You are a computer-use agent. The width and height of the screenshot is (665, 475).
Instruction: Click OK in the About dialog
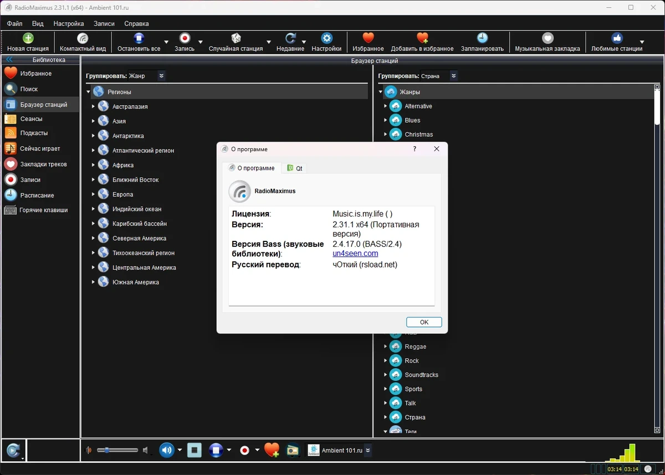pos(424,322)
